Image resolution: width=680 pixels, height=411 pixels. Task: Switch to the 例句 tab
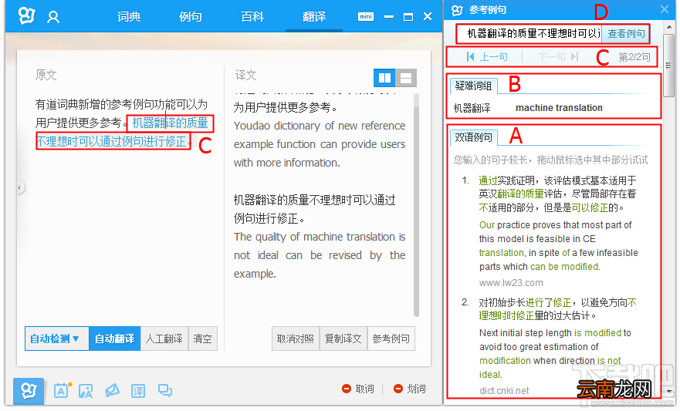click(191, 16)
